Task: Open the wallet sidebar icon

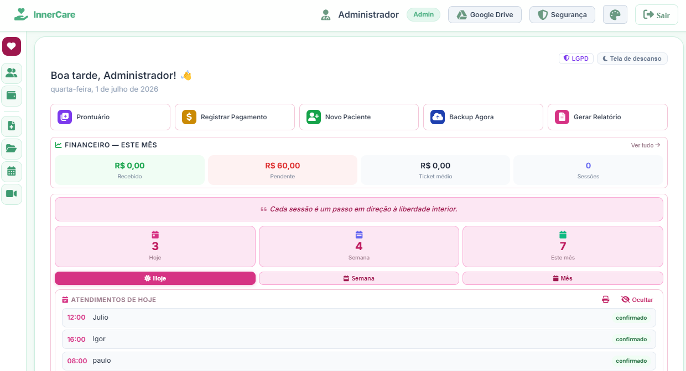Action: click(x=12, y=96)
